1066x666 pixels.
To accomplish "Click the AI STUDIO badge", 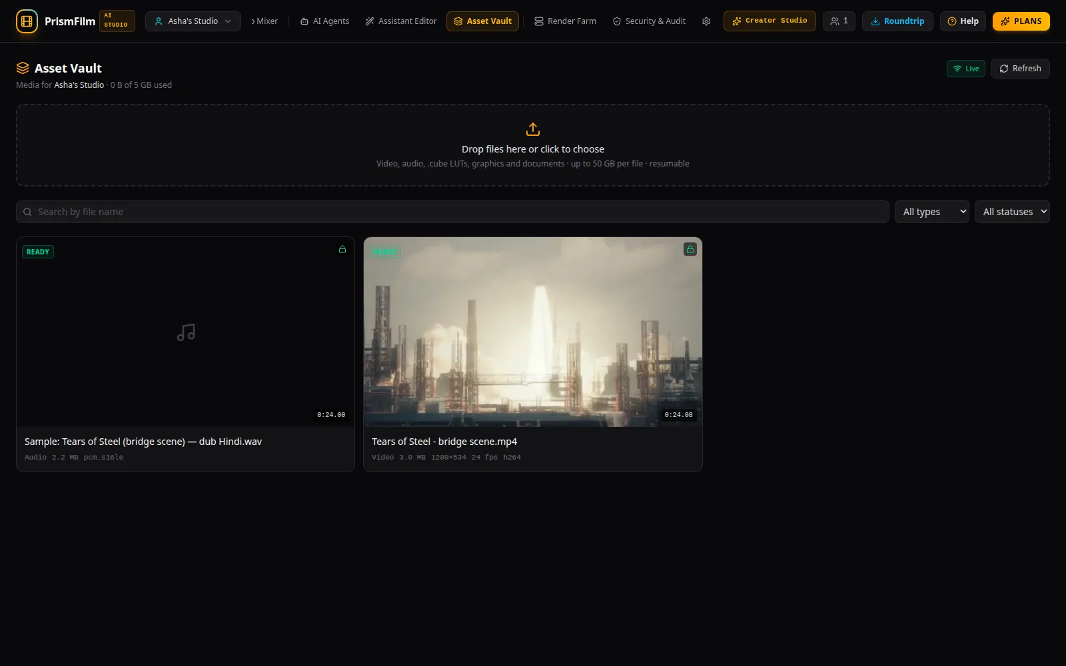I will [x=117, y=21].
